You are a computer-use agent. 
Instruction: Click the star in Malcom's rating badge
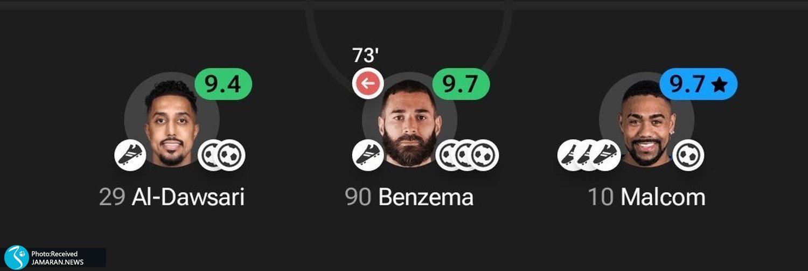(719, 85)
